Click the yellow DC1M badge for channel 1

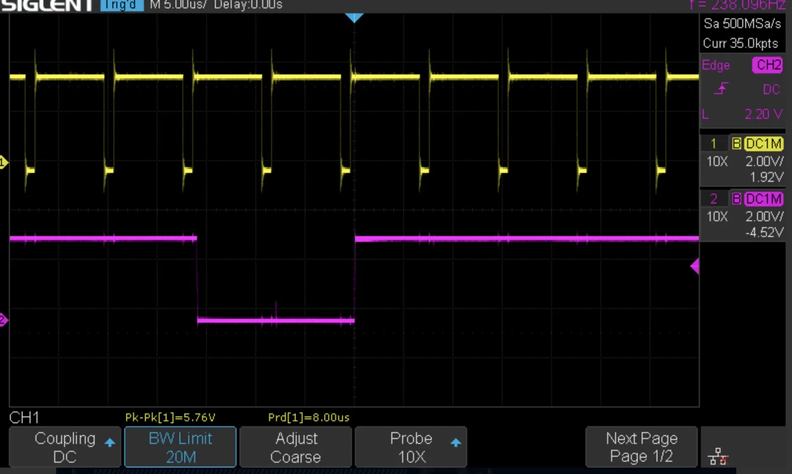pyautogui.click(x=763, y=143)
